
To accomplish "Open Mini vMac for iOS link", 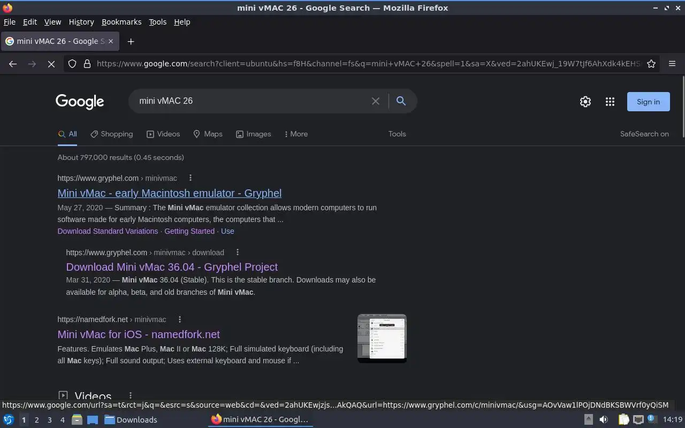I will tap(139, 334).
